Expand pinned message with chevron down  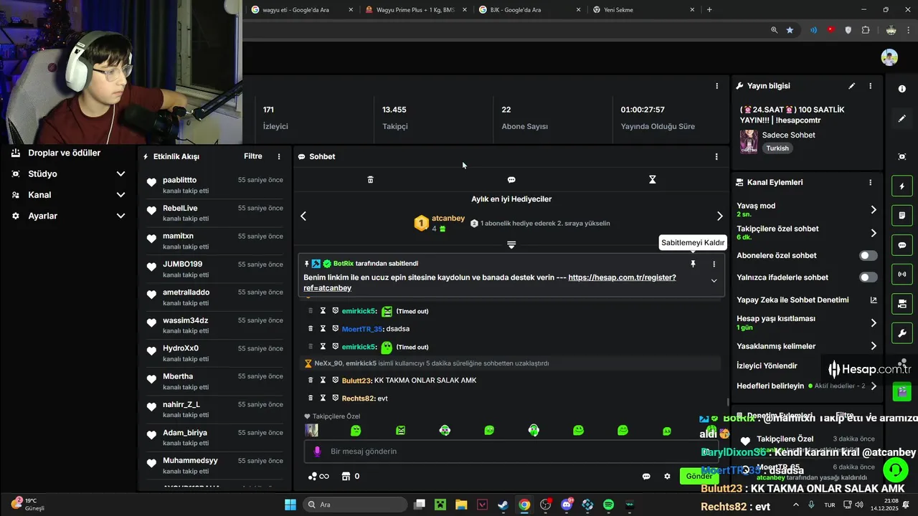[714, 281]
